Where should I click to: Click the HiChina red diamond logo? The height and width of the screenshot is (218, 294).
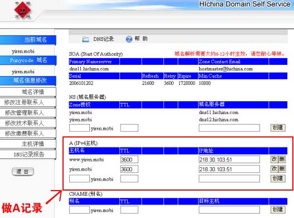[x=23, y=10]
